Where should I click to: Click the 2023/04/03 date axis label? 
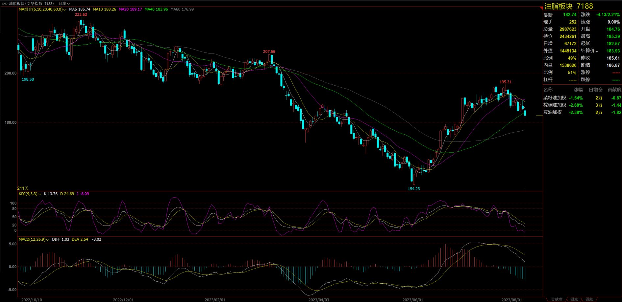(x=318, y=300)
